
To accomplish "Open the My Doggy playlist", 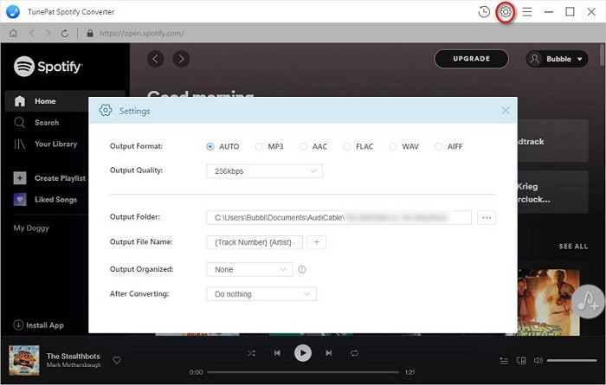I will pos(31,228).
